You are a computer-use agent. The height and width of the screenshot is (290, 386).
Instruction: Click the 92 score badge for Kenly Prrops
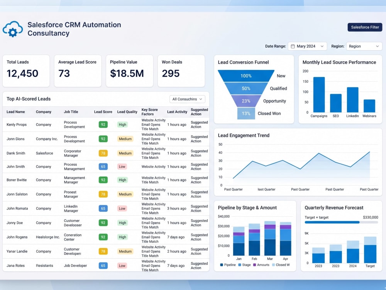[103, 125]
